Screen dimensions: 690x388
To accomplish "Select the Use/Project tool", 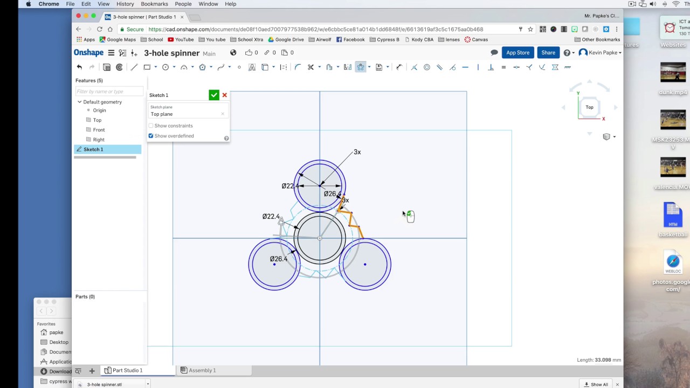I will [265, 67].
